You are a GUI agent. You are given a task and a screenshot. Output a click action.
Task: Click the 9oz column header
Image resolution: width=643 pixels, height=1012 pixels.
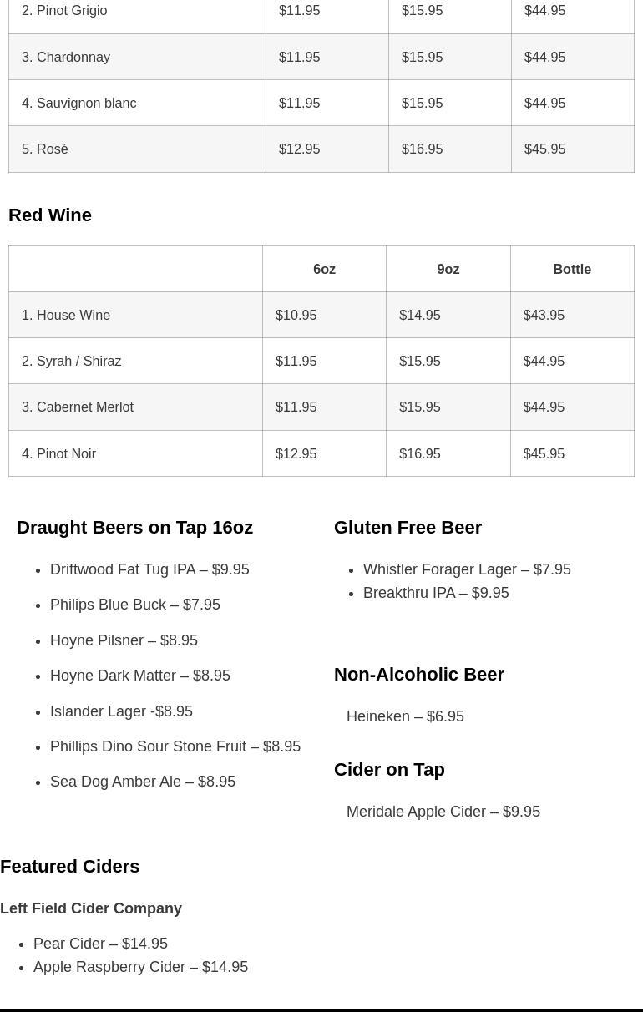click(x=448, y=269)
